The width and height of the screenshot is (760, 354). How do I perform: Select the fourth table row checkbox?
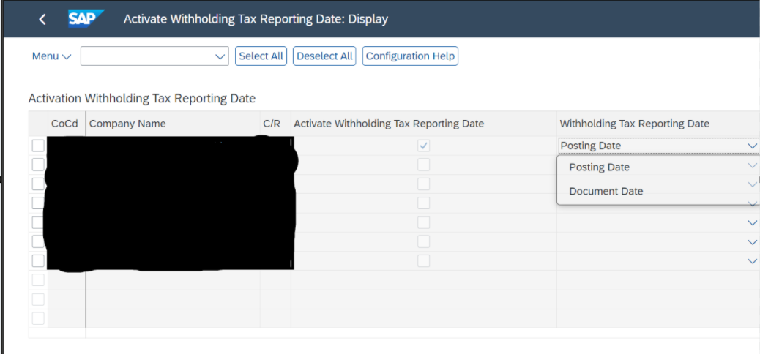coord(38,203)
